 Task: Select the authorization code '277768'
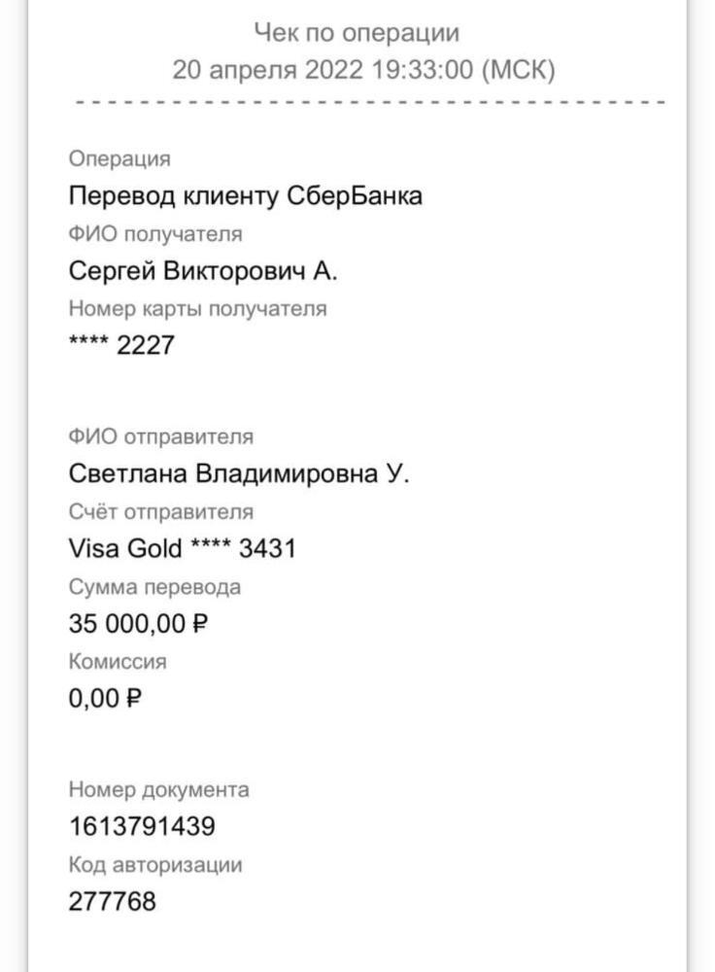click(112, 901)
